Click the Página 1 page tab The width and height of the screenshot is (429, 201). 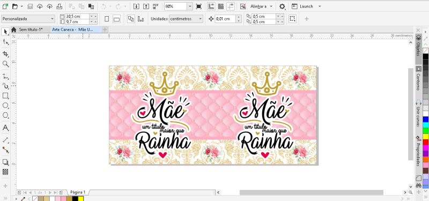click(78, 192)
